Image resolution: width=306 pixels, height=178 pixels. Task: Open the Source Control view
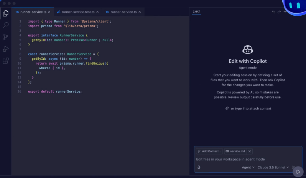coord(6,37)
